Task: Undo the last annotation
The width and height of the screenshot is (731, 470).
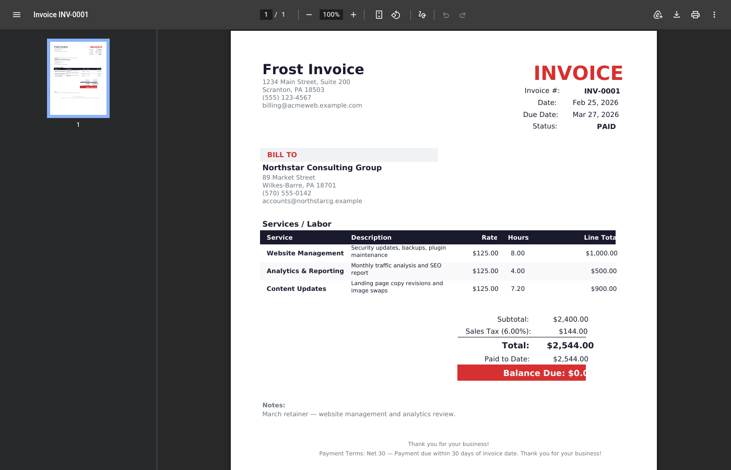Action: [x=445, y=15]
